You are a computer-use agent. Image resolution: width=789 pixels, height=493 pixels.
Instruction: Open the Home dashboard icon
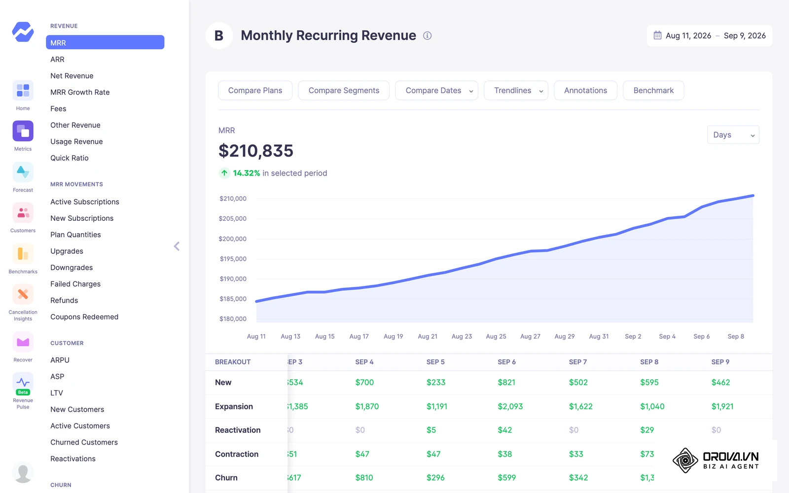pyautogui.click(x=23, y=90)
